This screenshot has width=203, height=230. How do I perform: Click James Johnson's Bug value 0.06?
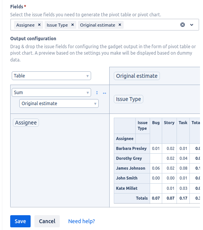156,168
